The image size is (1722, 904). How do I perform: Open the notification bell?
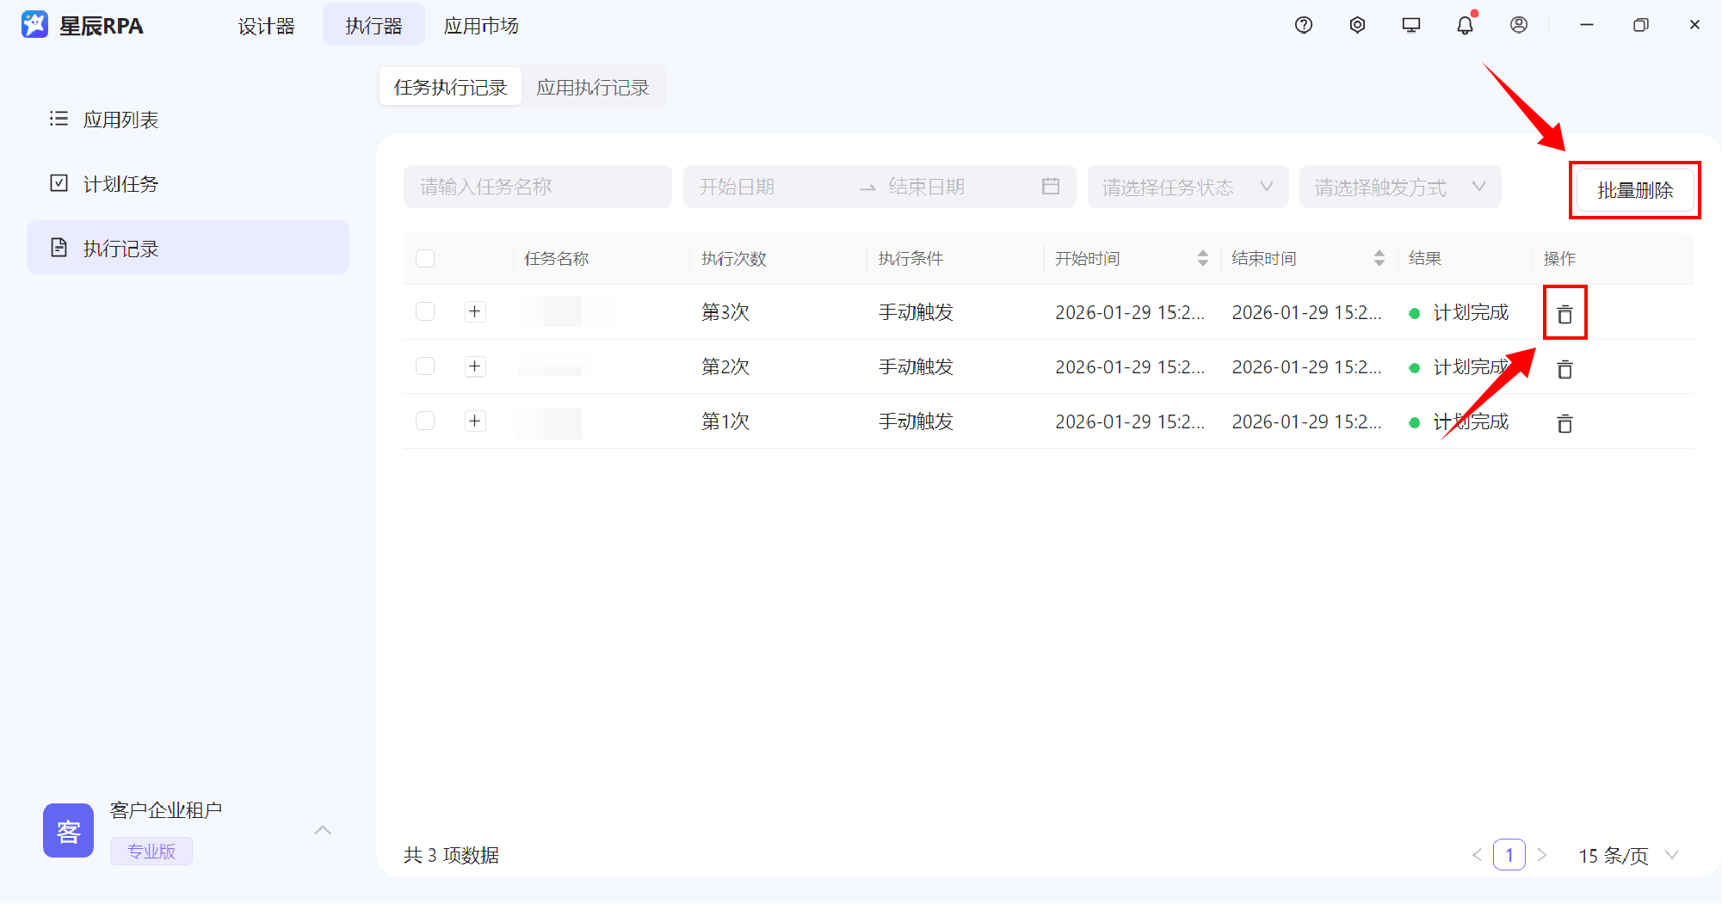[1464, 24]
